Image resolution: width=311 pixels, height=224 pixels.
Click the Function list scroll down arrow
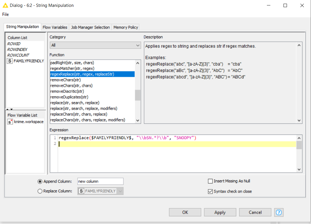point(138,121)
